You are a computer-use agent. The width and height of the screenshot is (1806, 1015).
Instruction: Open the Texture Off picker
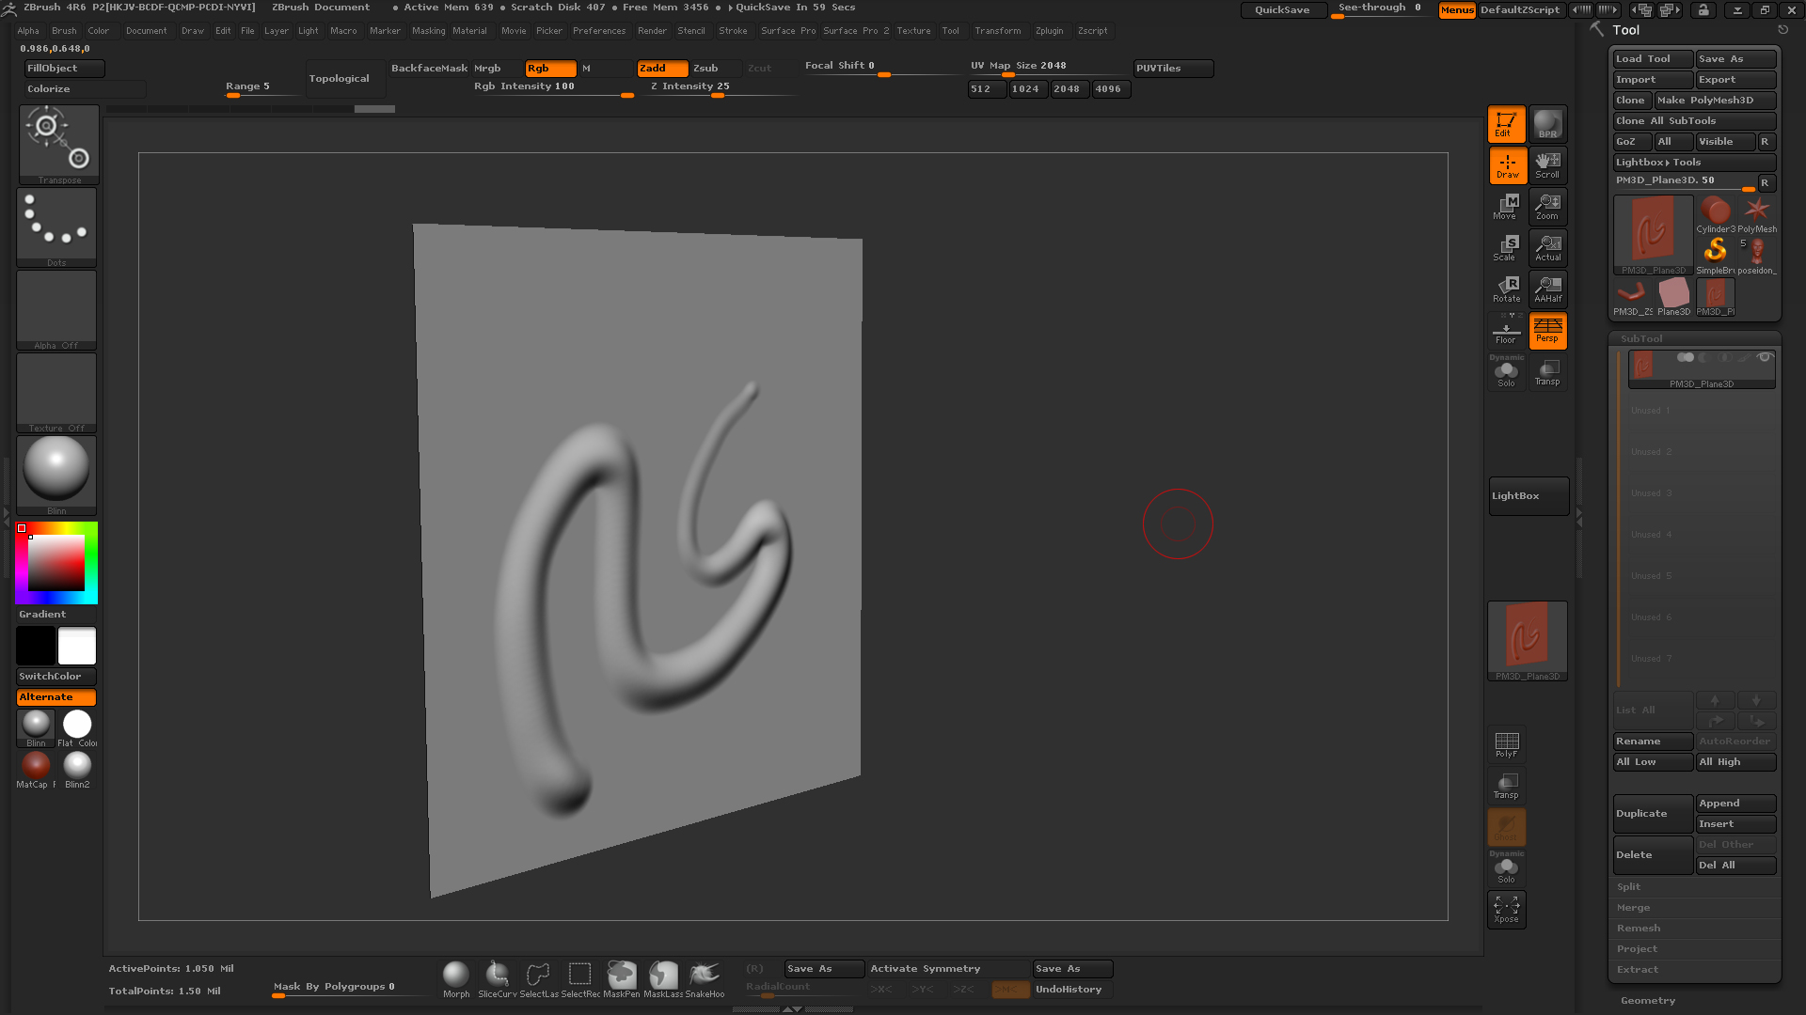click(56, 393)
